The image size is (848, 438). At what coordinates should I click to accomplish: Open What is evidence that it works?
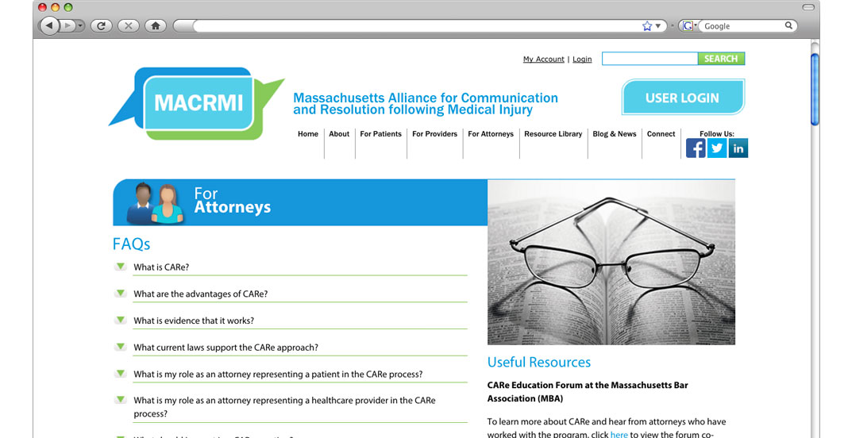(194, 321)
